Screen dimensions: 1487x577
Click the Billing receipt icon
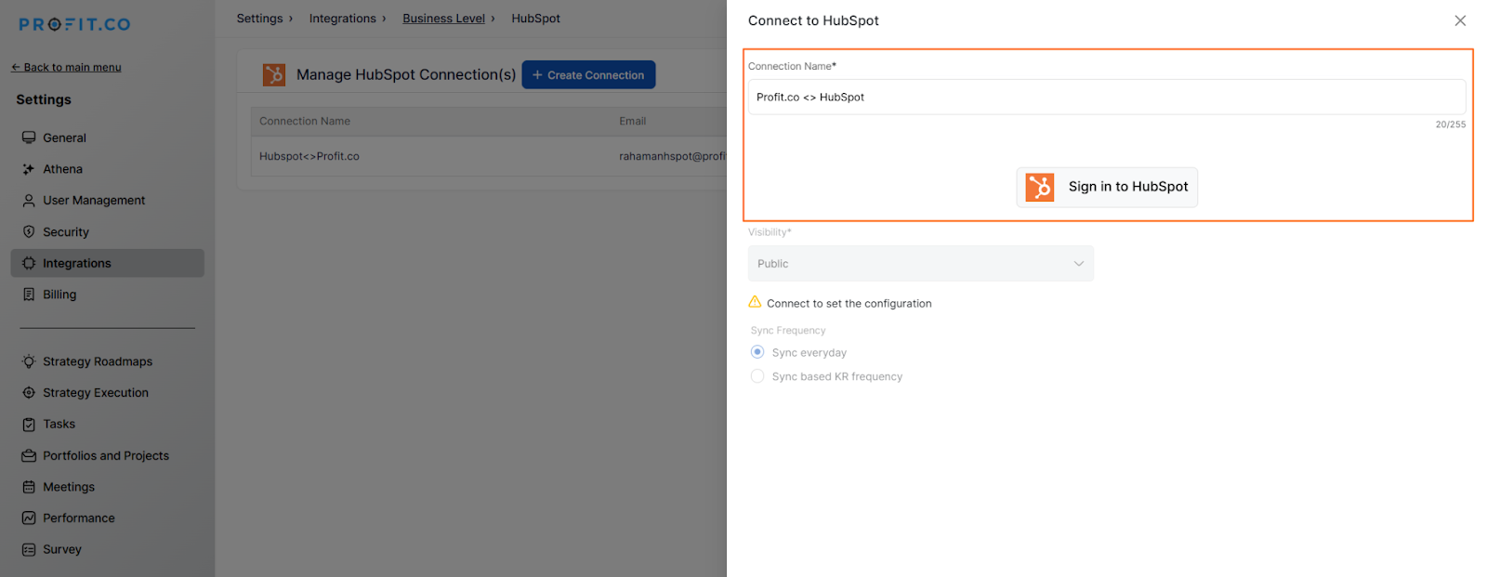[29, 295]
